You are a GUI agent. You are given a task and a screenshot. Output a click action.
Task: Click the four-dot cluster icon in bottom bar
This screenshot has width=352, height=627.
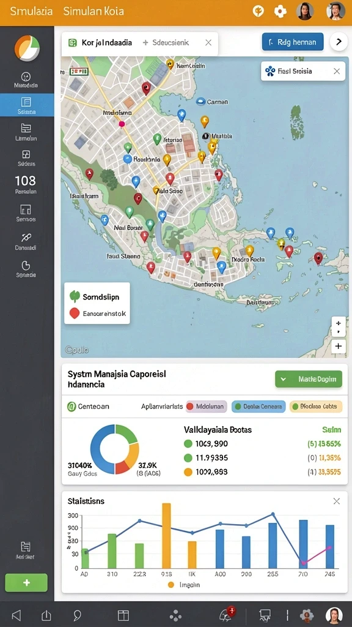(x=175, y=615)
